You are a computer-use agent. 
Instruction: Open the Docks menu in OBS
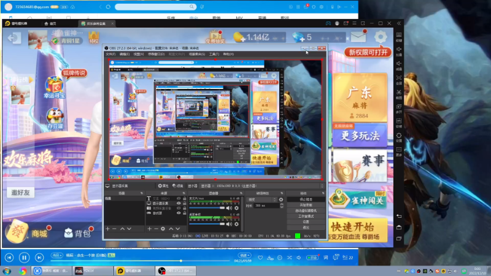click(x=156, y=54)
